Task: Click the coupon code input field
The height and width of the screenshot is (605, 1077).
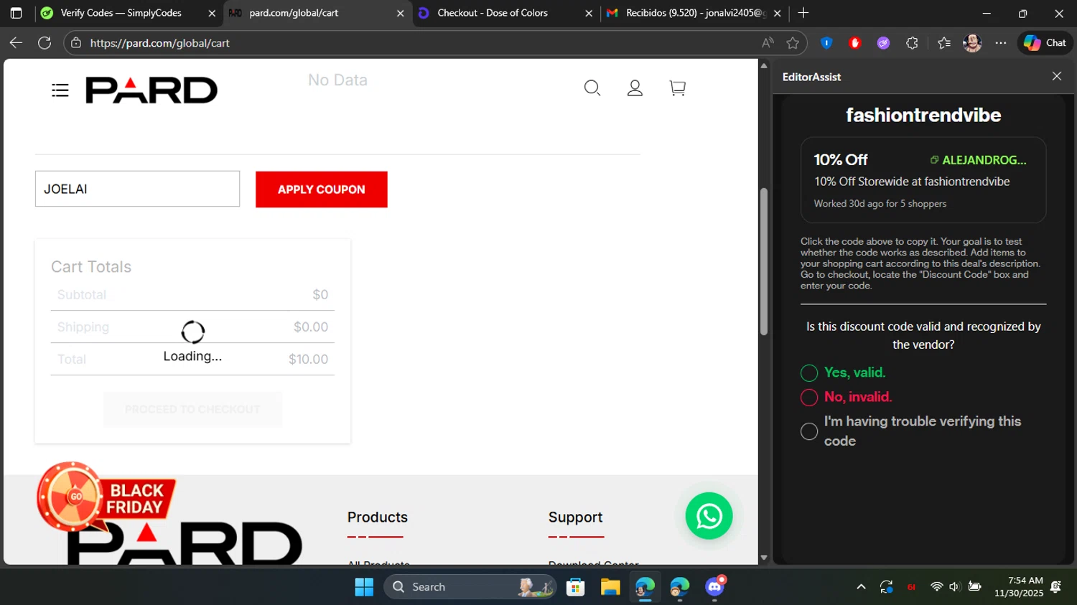Action: [137, 189]
